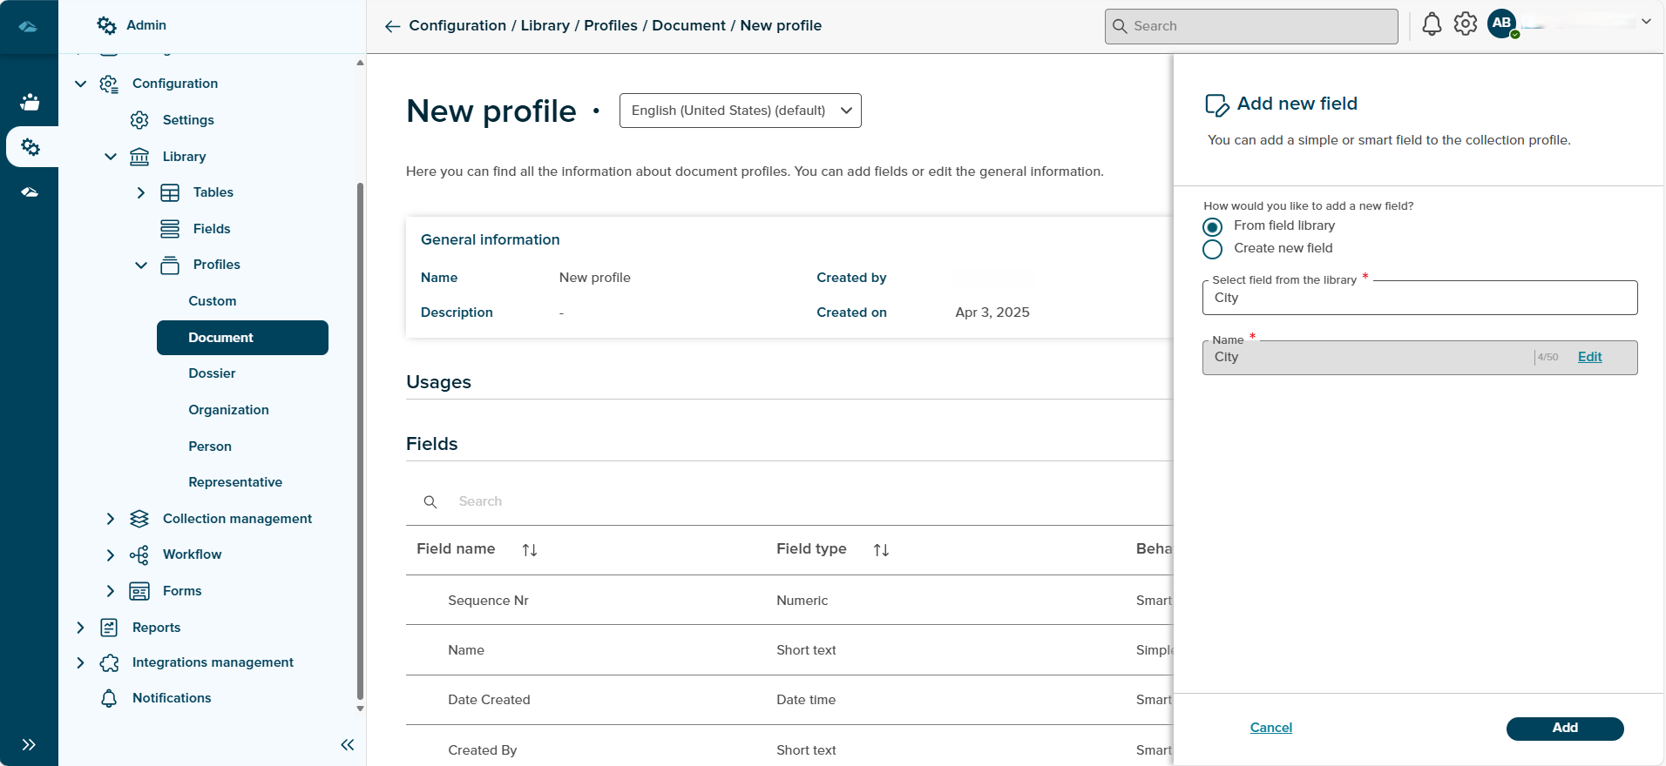Screen dimensions: 1666x766
Task: Open 'Select field from the library' combo box
Action: coord(1419,298)
